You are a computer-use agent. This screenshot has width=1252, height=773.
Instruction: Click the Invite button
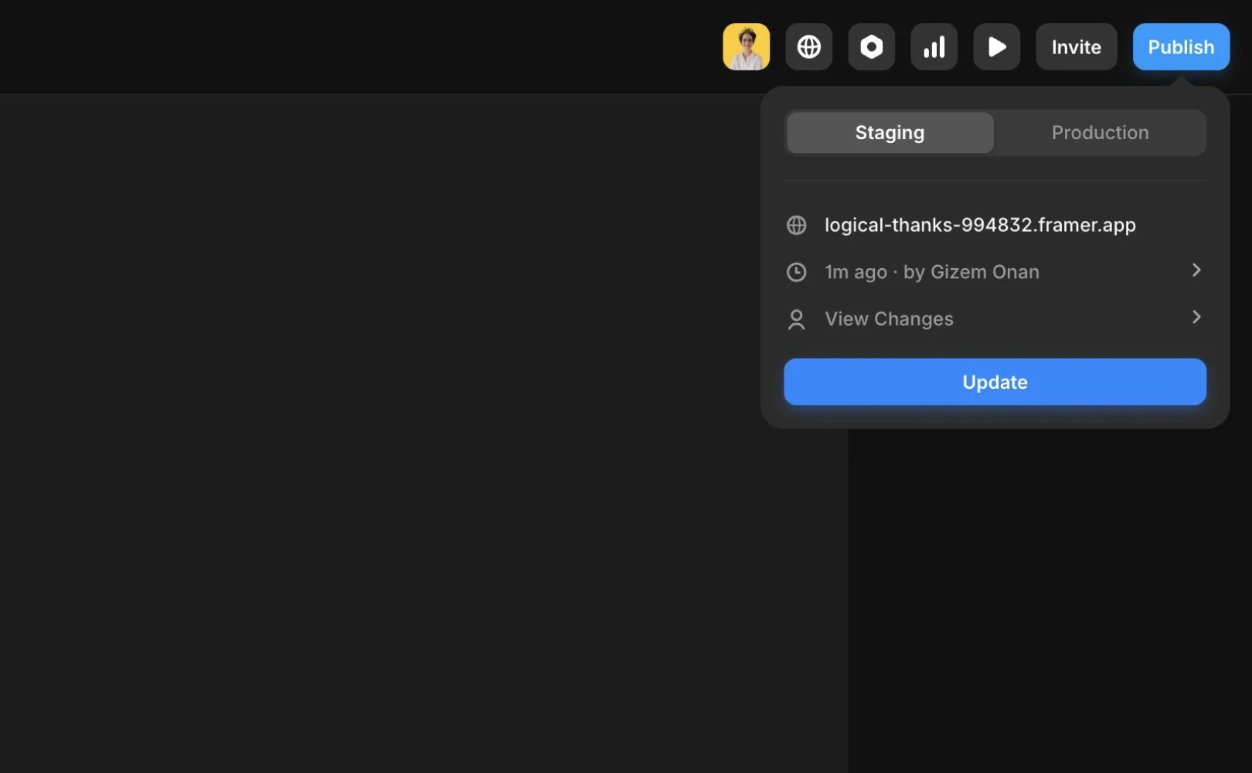click(1076, 46)
